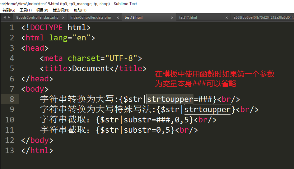
Task: Close the IndexController.class.php tab
Action: (x=117, y=18)
